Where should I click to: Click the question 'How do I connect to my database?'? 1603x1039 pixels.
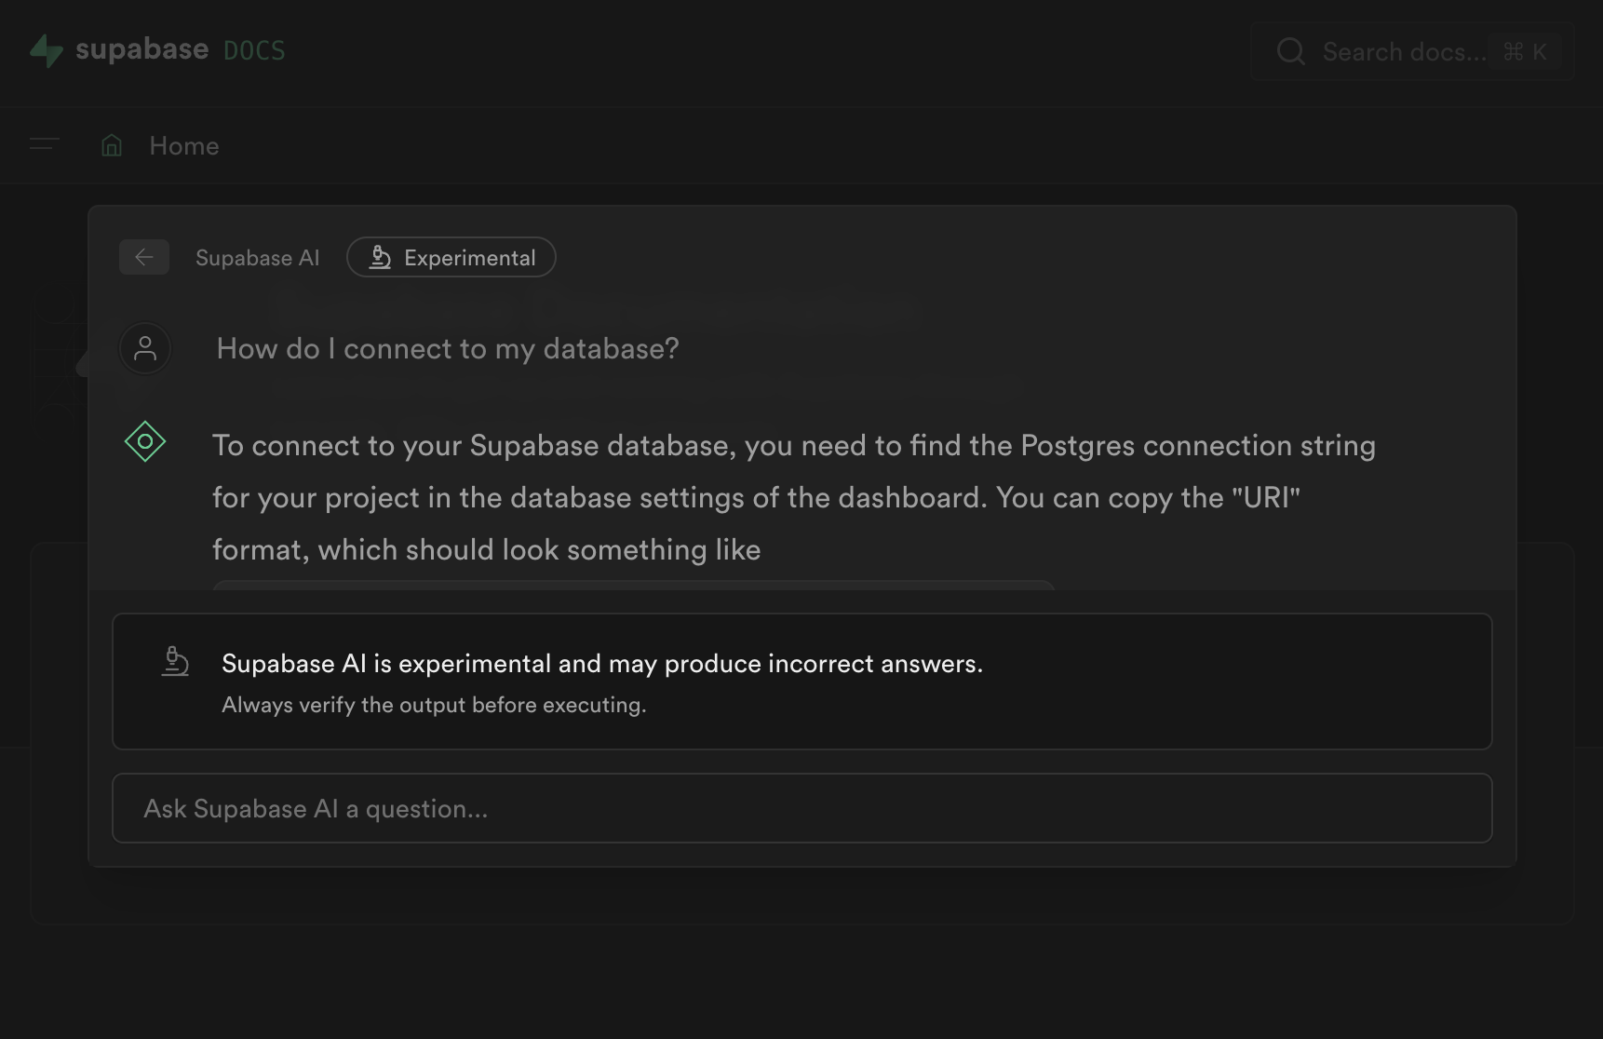(x=447, y=348)
